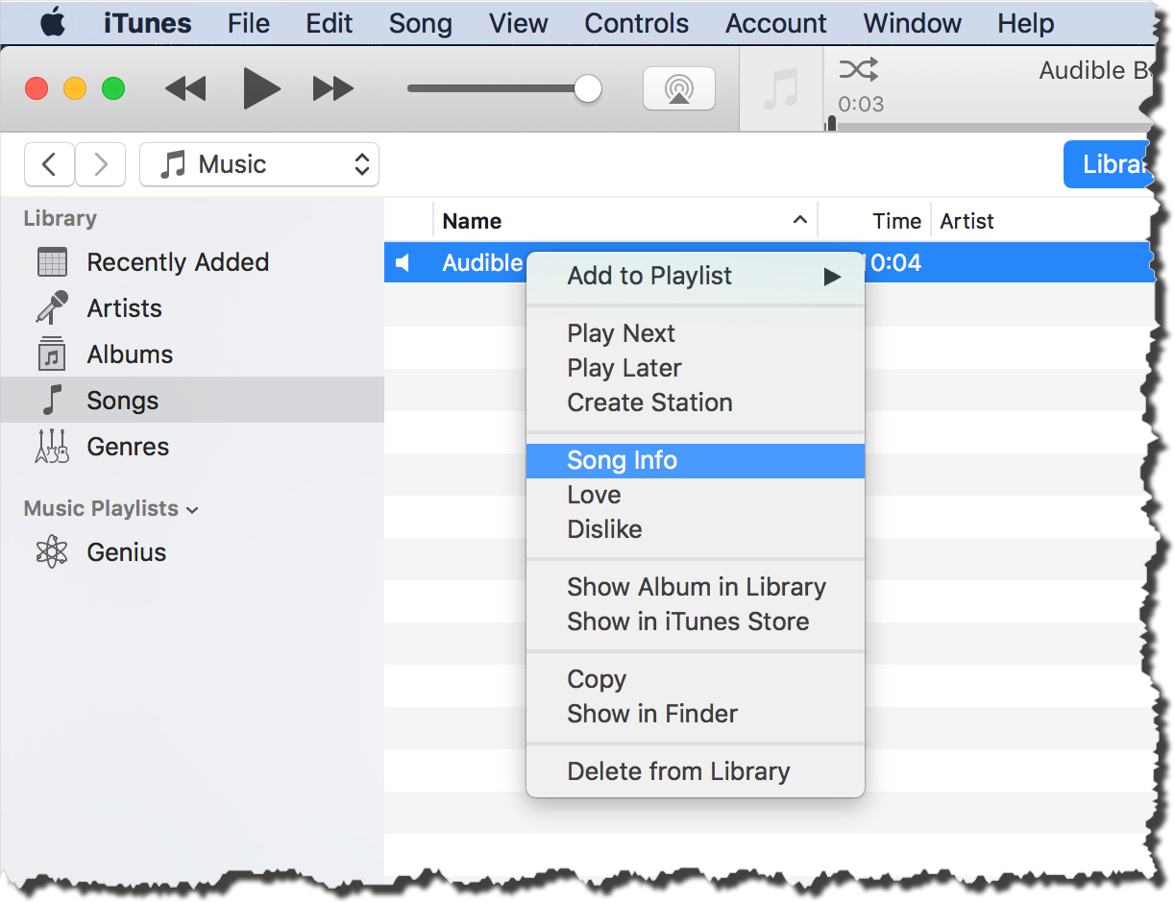Viewport: 1174px width, 903px height.
Task: Click the Recently Added grid icon
Action: [x=52, y=262]
